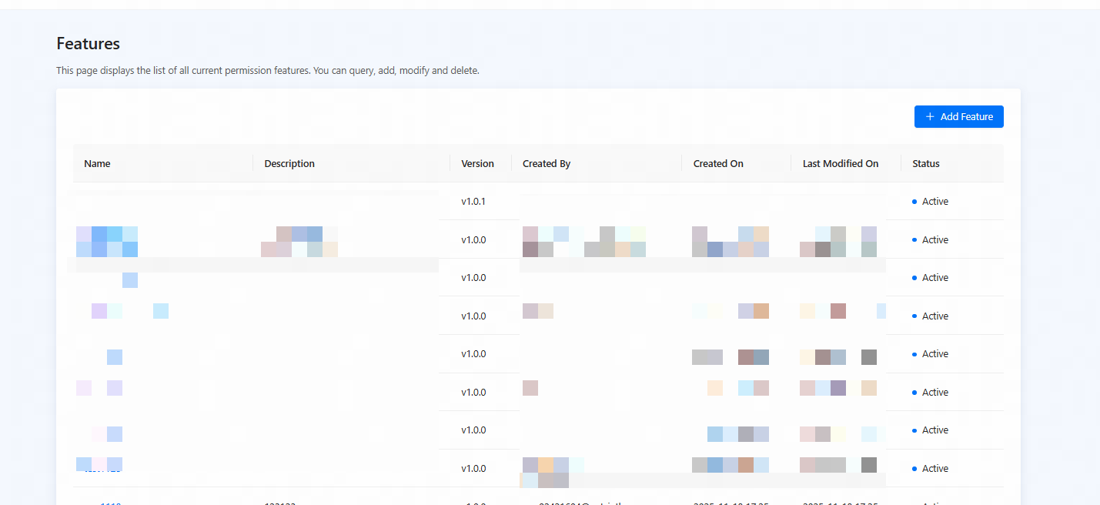Click the status dot in fifth row
Viewport: 1100px width, 505px height.
point(914,354)
